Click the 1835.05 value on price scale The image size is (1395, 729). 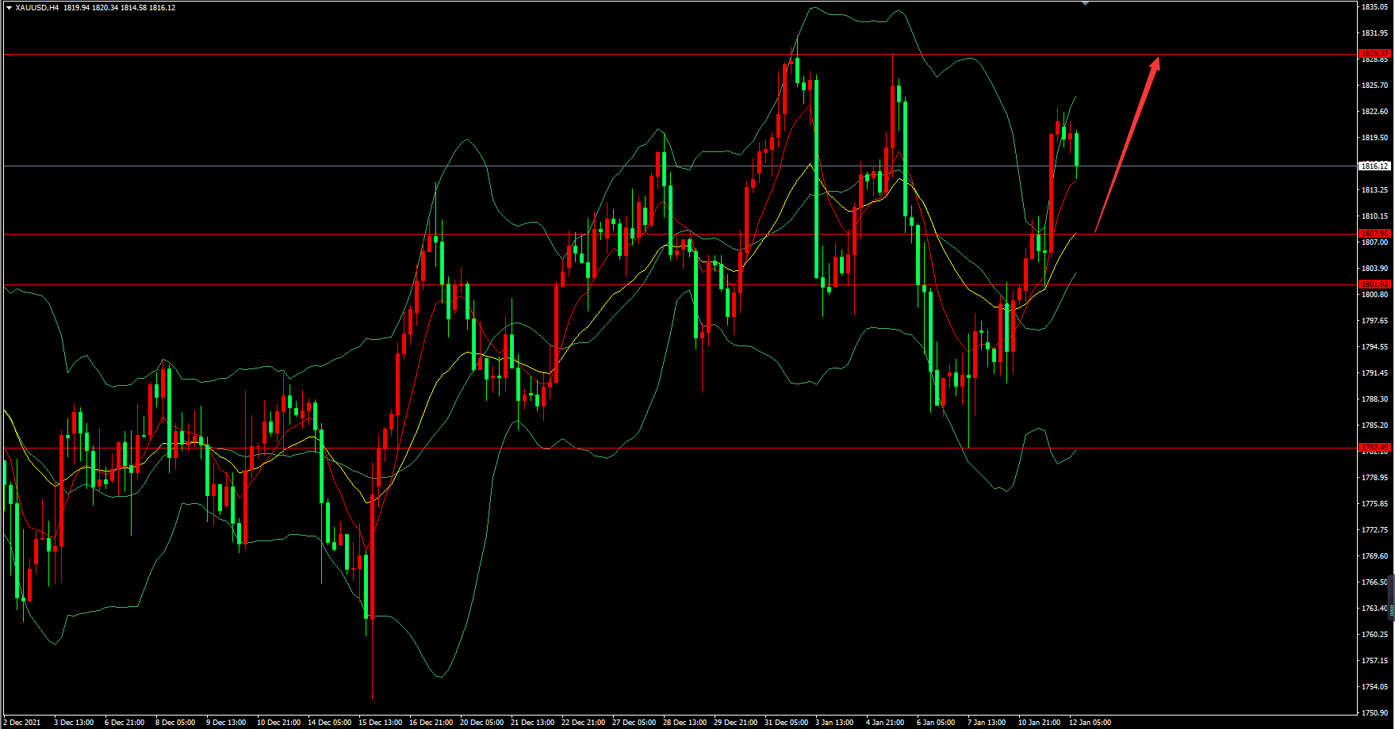[1374, 7]
